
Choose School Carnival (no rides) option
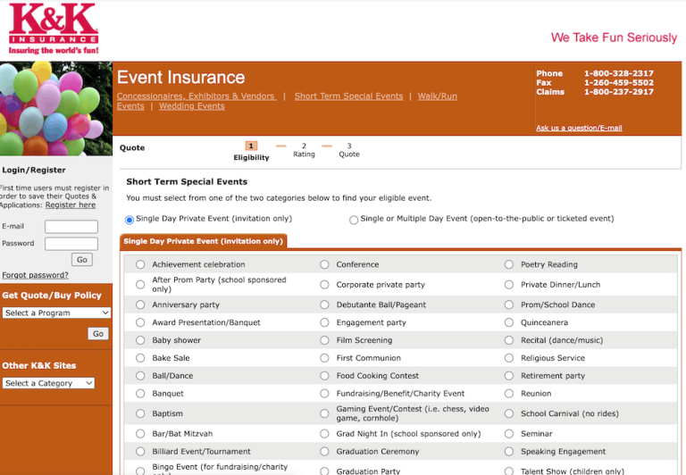point(509,413)
